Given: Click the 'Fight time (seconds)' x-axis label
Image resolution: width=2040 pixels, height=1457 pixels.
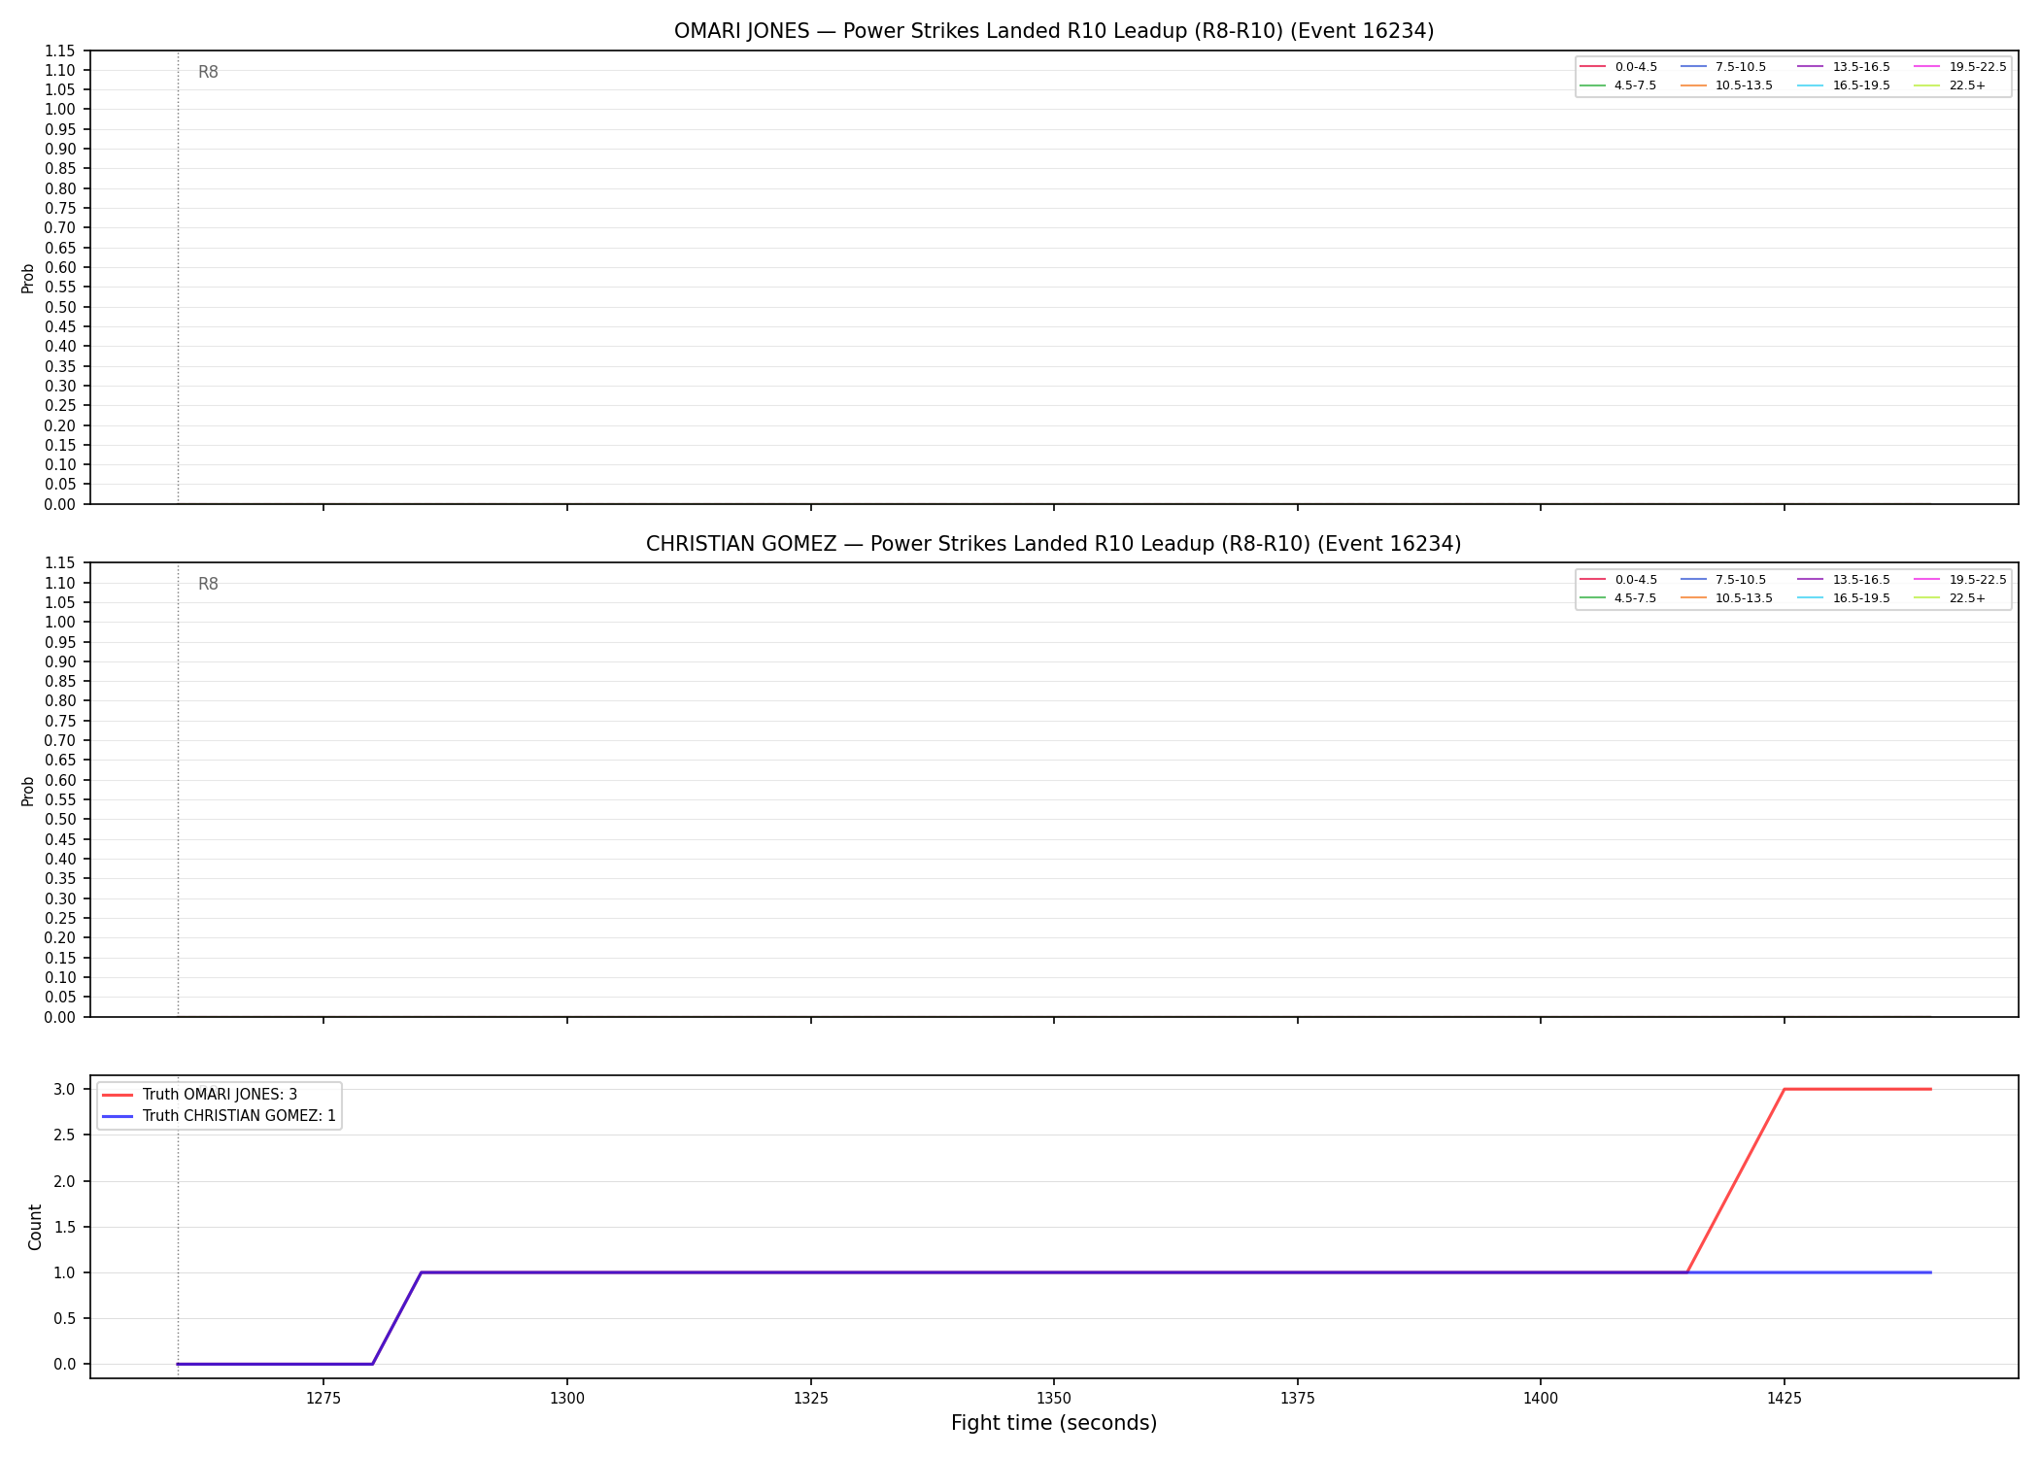Looking at the screenshot, I should point(1054,1423).
